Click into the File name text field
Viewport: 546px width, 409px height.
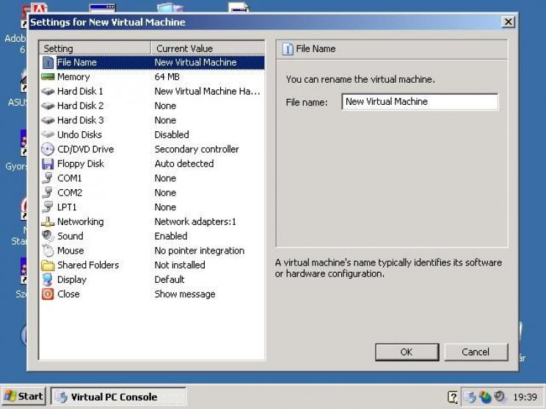point(420,102)
